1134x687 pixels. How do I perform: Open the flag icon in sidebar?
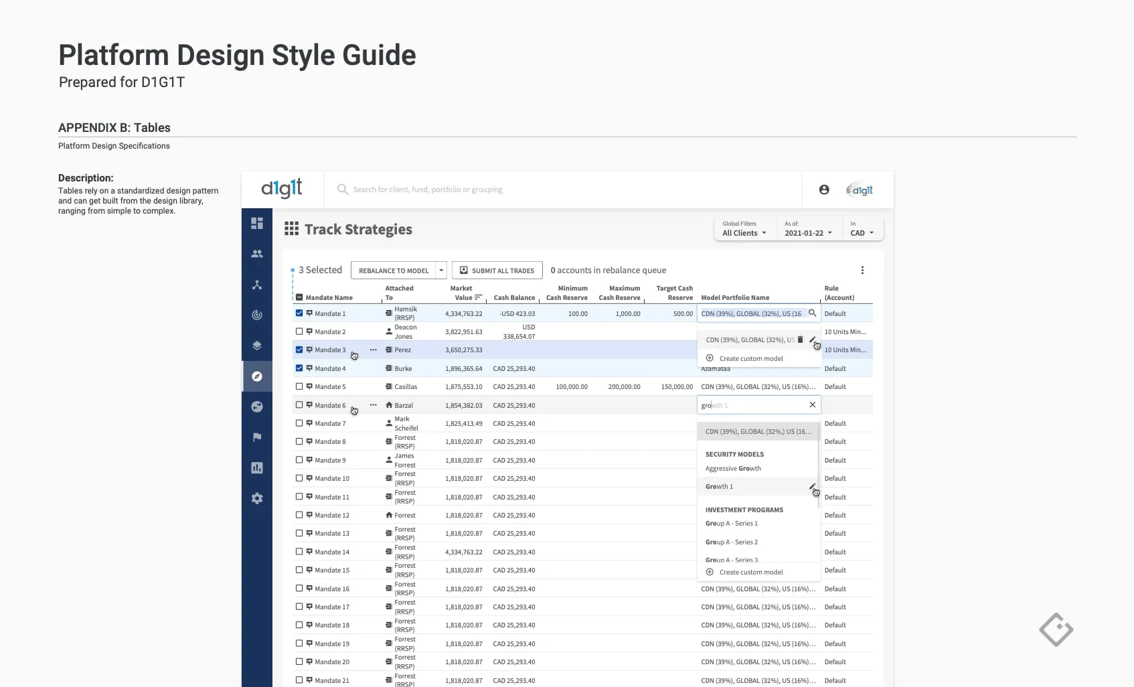pyautogui.click(x=257, y=437)
